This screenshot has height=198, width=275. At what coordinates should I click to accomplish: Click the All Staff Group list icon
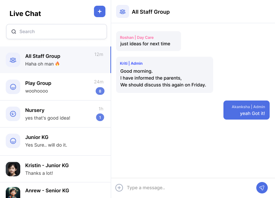(13, 60)
